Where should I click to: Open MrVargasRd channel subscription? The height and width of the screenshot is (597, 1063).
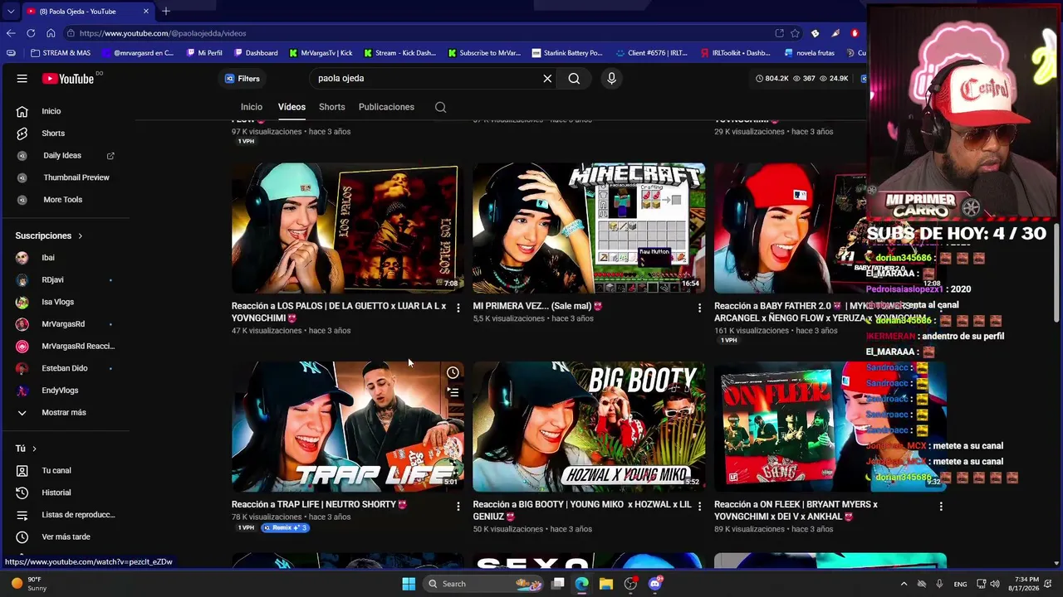tap(65, 324)
